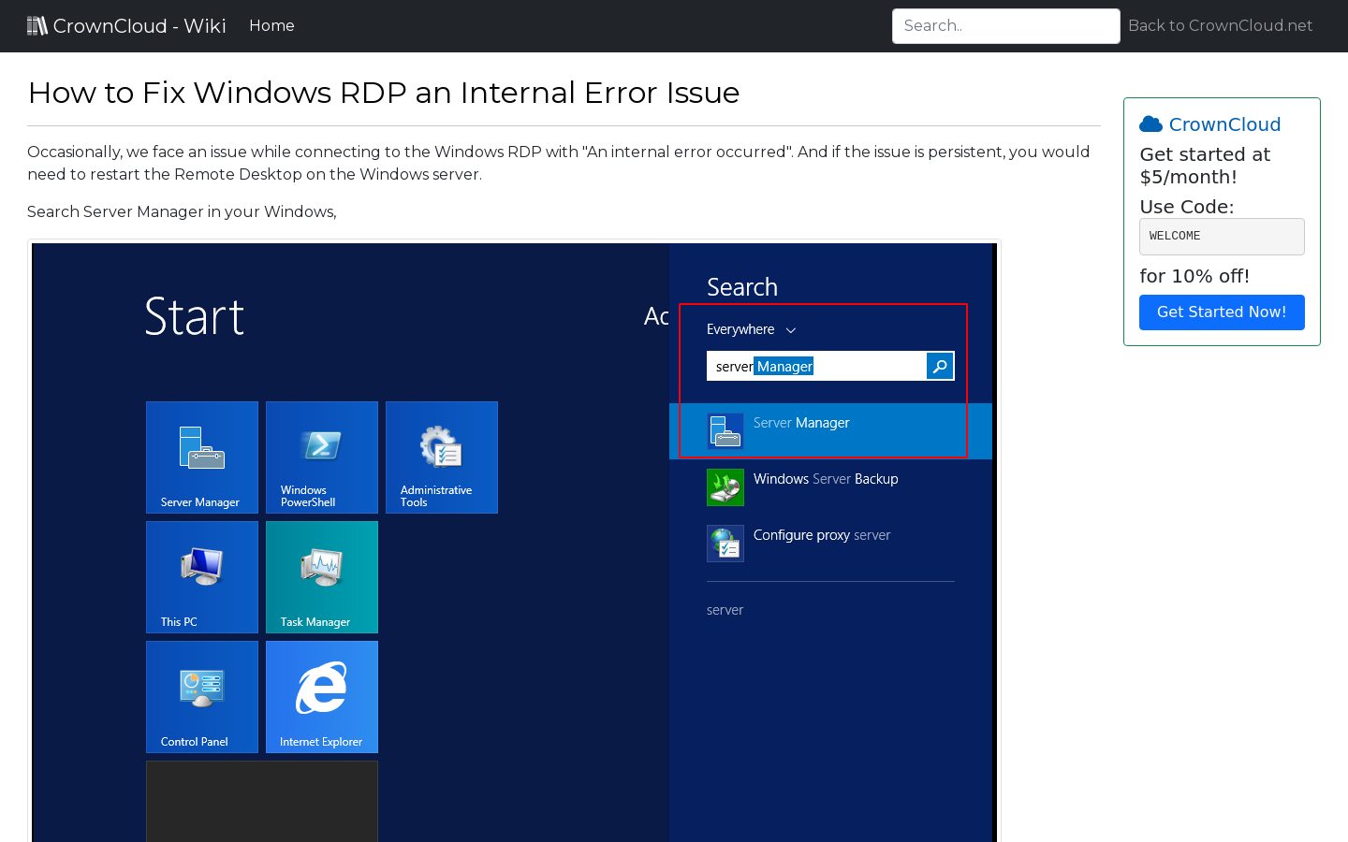Viewport: 1348px width, 842px height.
Task: Click inside the wiki Search input
Action: coord(1005,25)
